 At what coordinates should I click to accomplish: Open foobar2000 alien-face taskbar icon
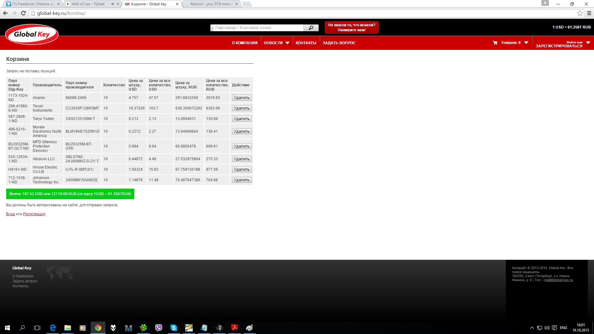113,328
